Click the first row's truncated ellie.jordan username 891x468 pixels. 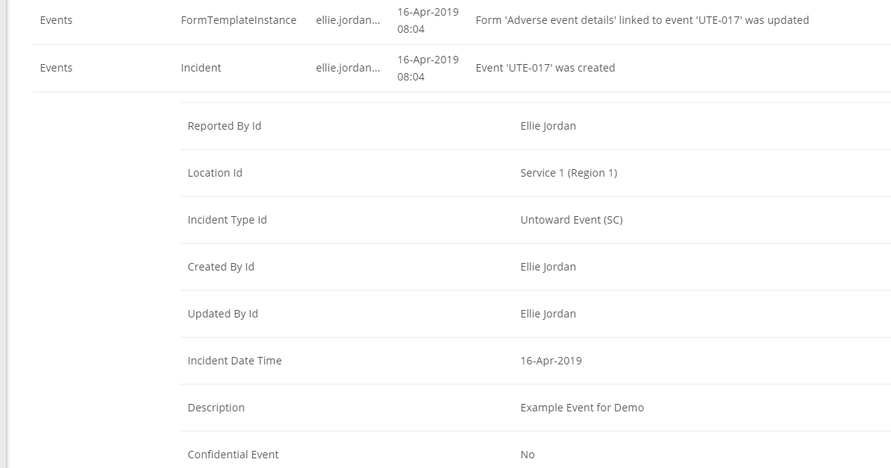click(x=348, y=20)
